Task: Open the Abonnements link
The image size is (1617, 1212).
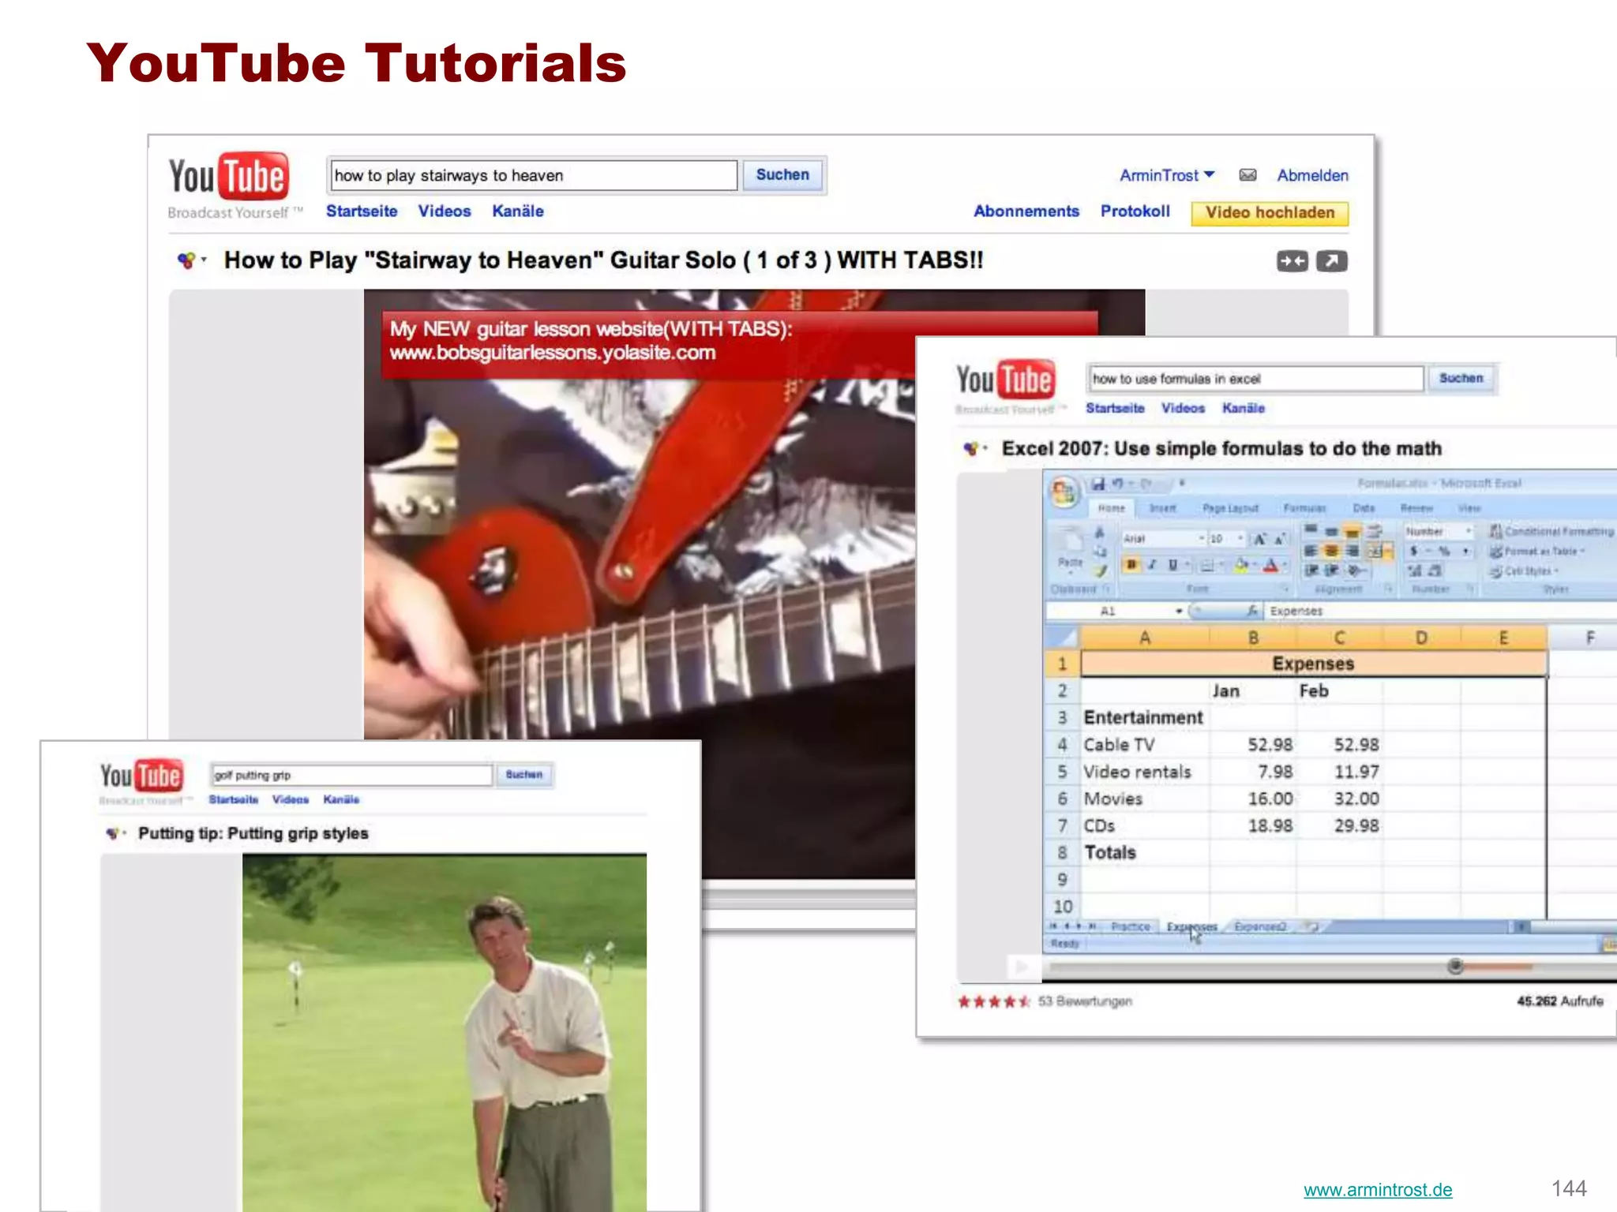Action: pos(1026,211)
